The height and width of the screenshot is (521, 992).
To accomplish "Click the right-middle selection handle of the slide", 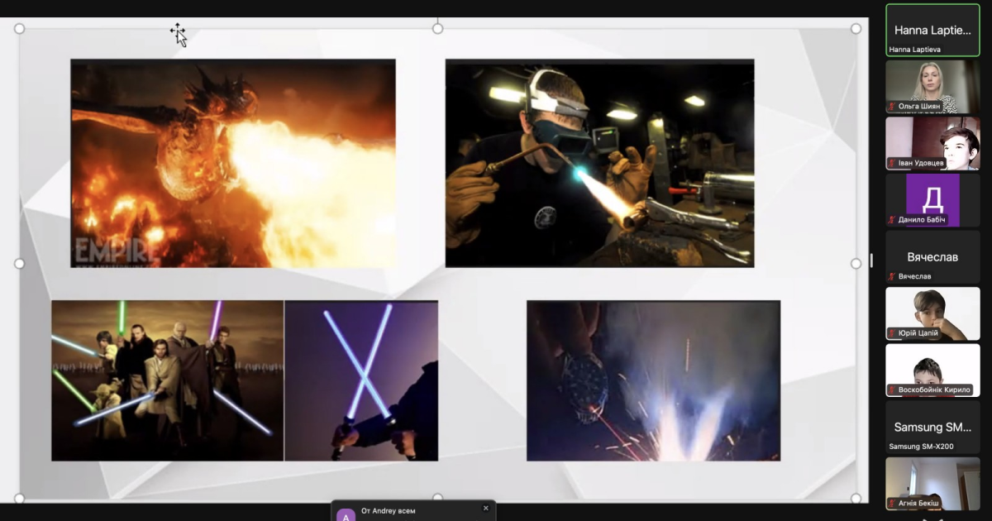I will click(x=856, y=263).
